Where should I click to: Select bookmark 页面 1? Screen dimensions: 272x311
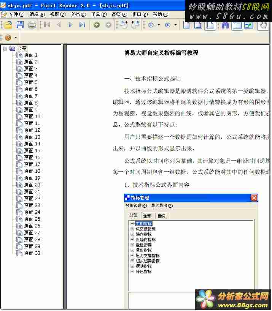[31, 55]
